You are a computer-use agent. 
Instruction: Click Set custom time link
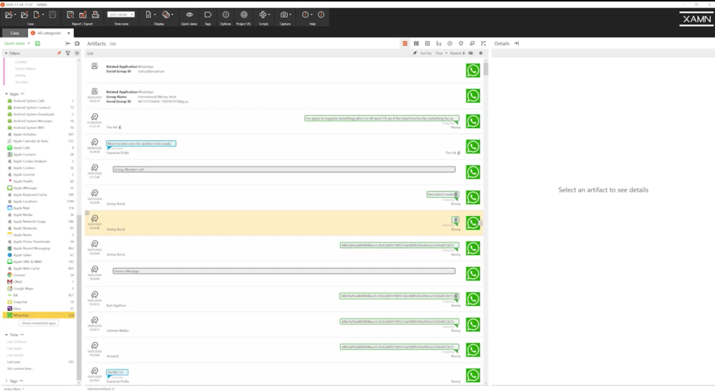[20, 369]
